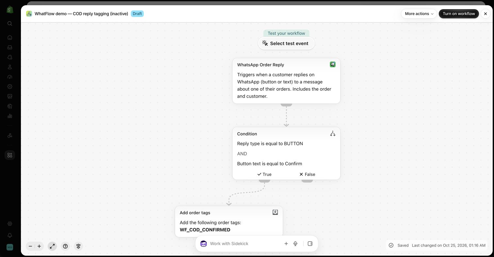The height and width of the screenshot is (257, 494).
Task: Click the False branch label
Action: click(307, 174)
